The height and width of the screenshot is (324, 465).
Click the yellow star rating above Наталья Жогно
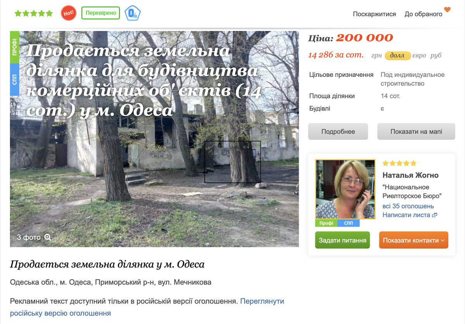pyautogui.click(x=400, y=163)
